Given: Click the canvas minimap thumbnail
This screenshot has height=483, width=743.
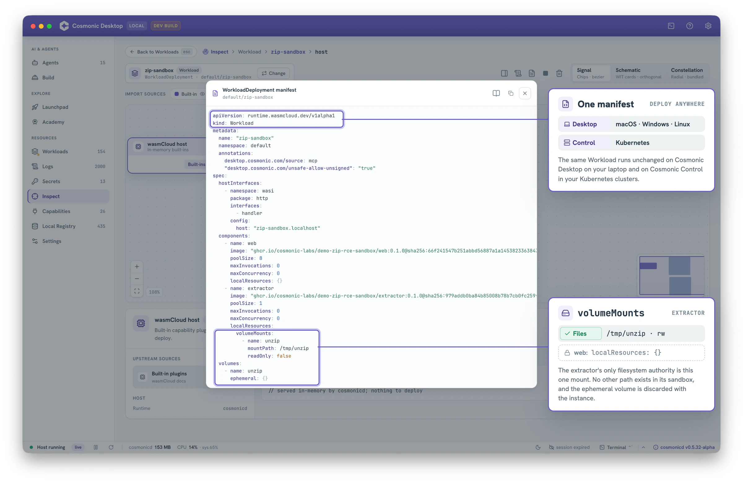Looking at the screenshot, I should click(671, 275).
